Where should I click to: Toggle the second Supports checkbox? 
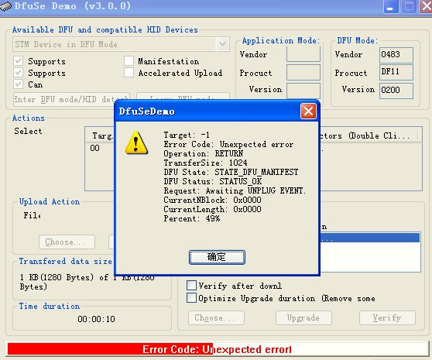coord(18,73)
